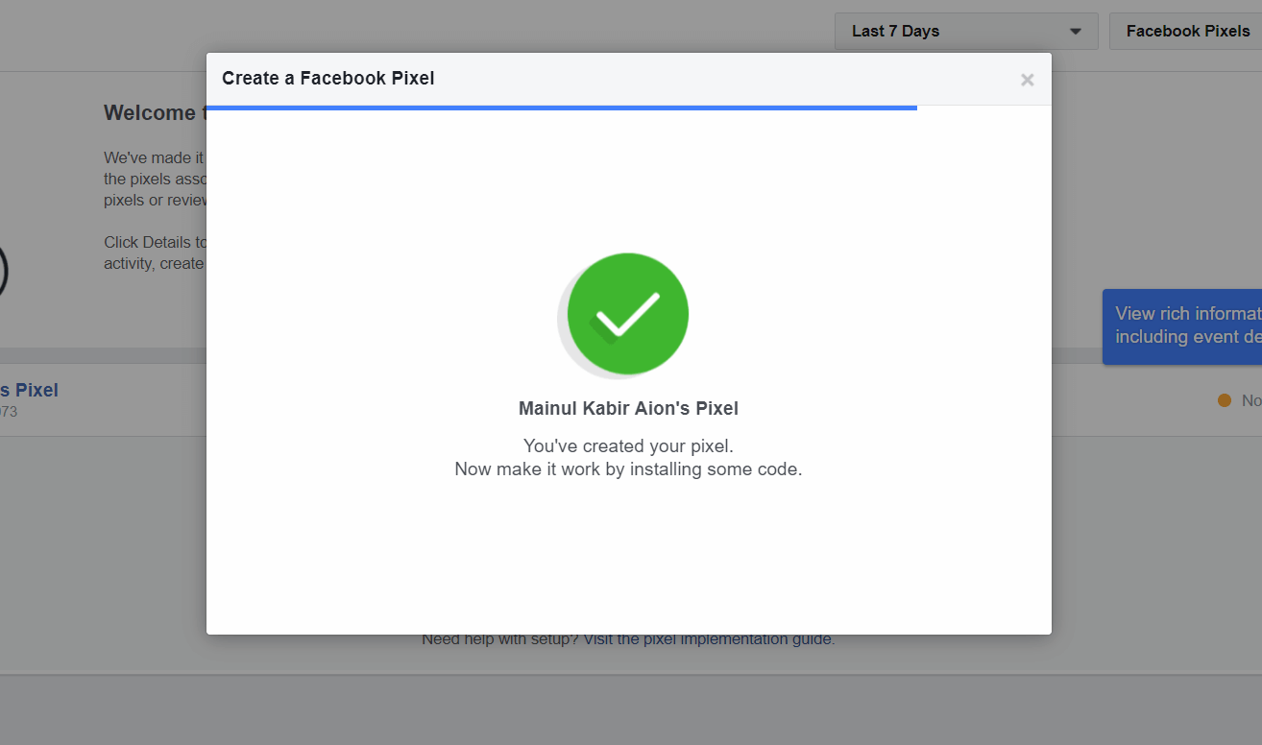Click the orange status dot in pixel row
The width and height of the screenshot is (1262, 745).
(x=1224, y=400)
